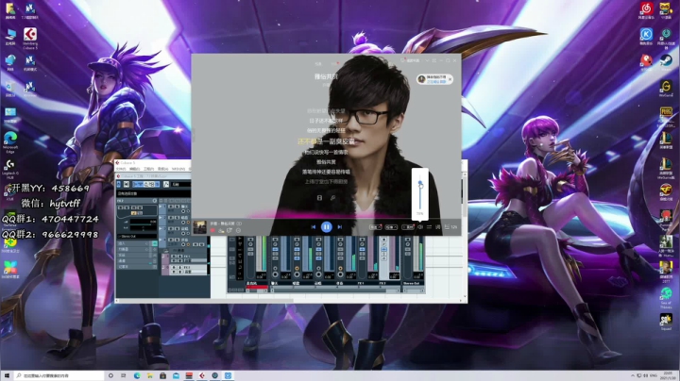Change the playback order icon in the player

[429, 227]
